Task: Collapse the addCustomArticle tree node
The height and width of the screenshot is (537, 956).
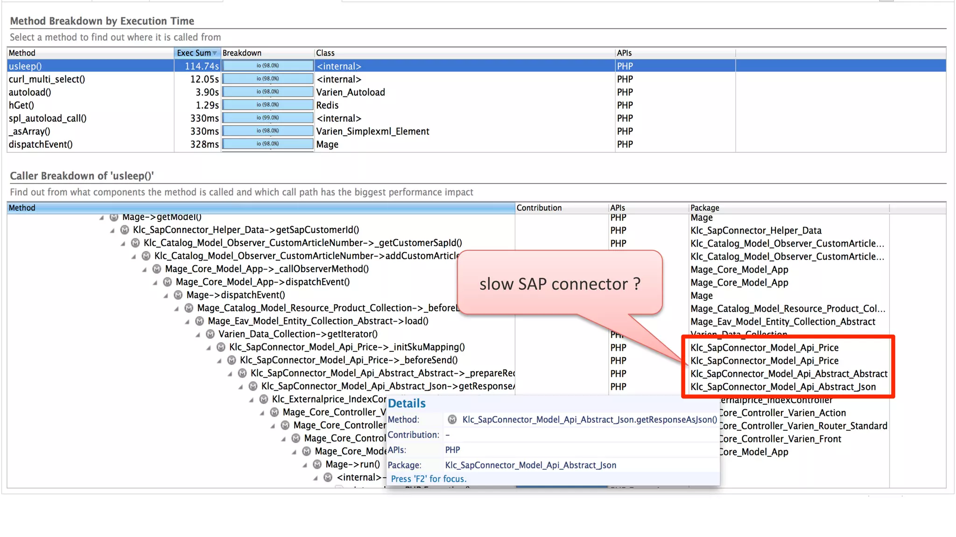Action: point(134,256)
